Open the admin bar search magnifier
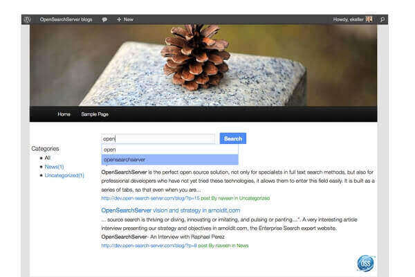 382,19
